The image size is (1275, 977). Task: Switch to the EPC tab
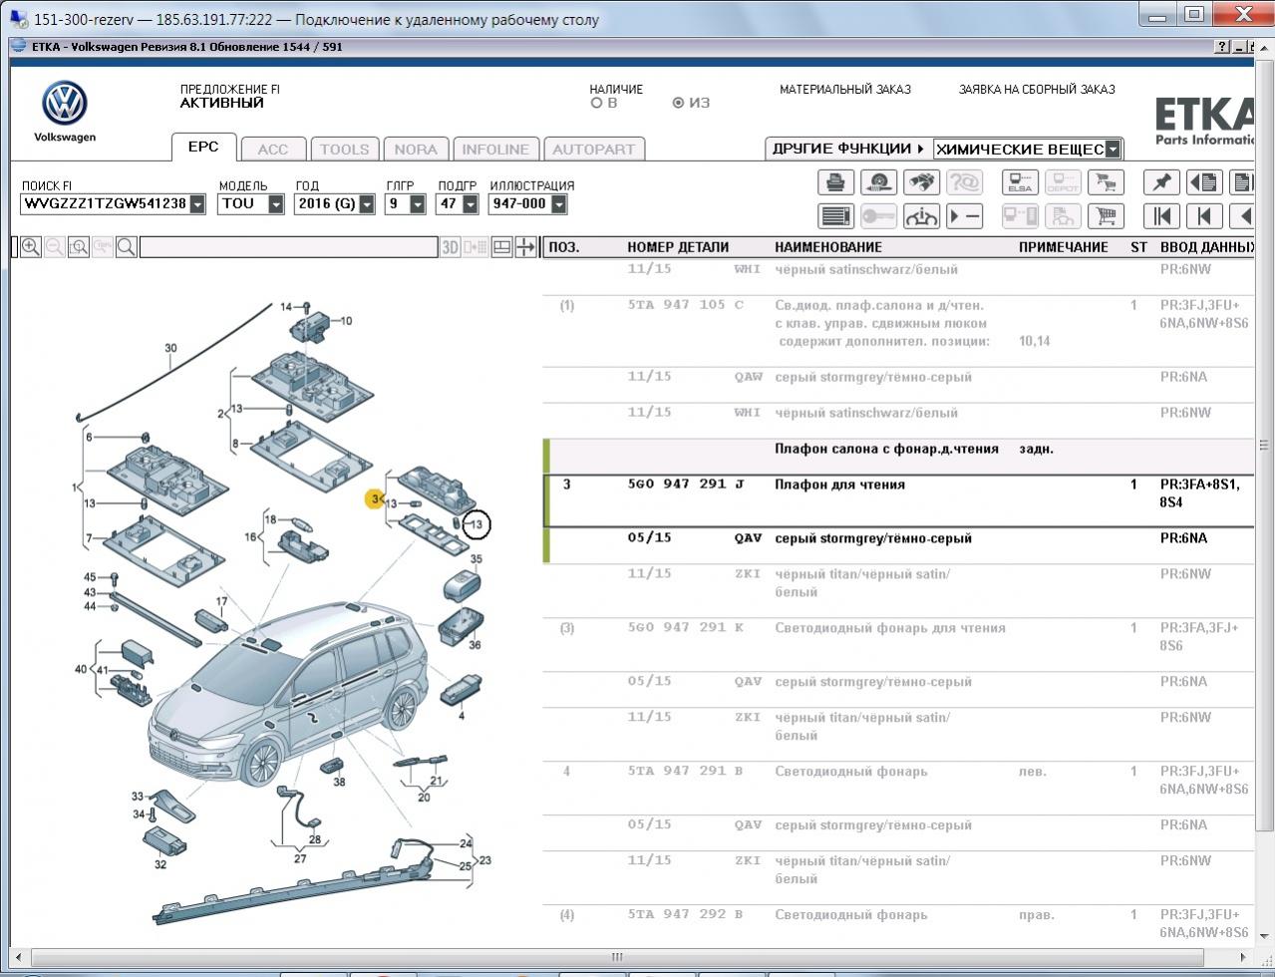click(x=203, y=147)
